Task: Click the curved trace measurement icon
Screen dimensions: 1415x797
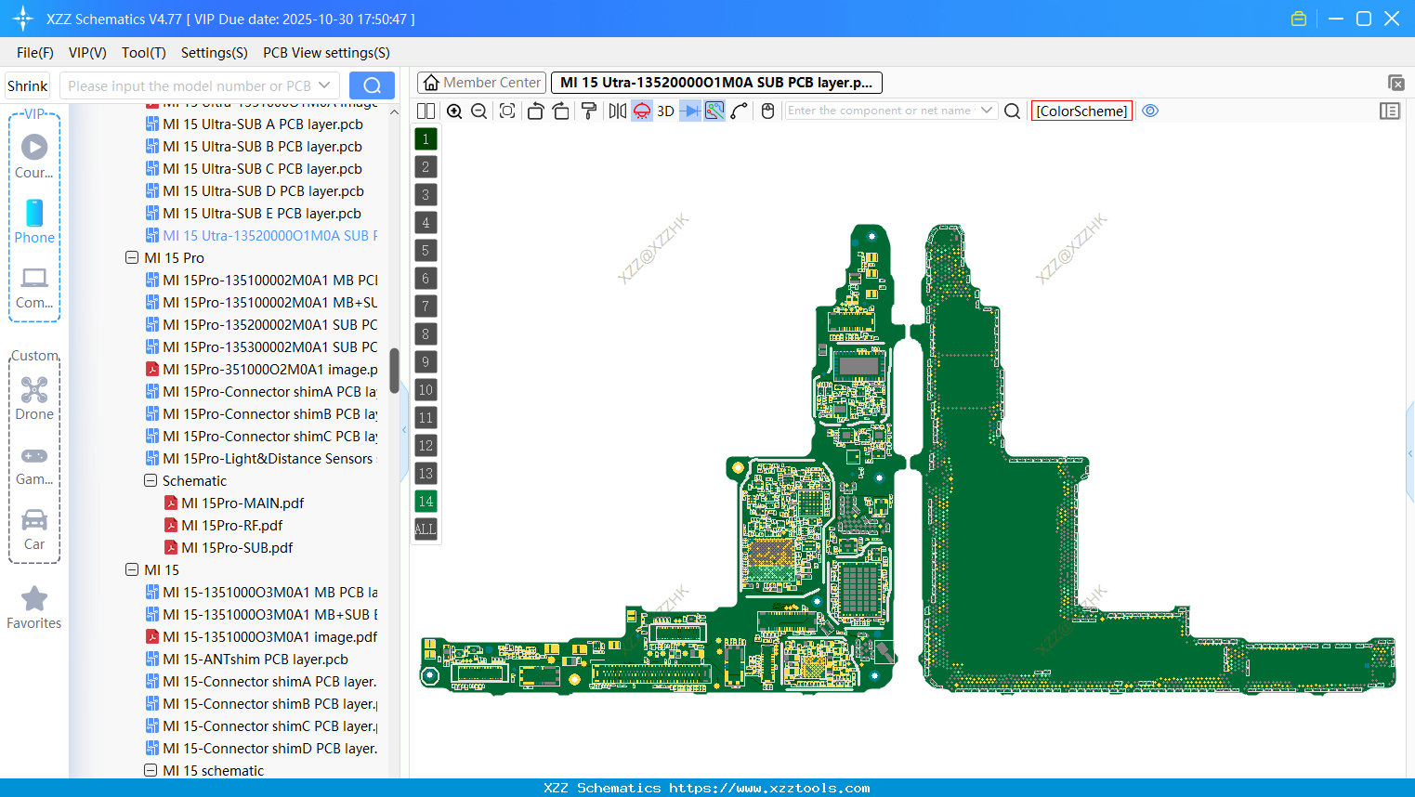Action: (740, 111)
